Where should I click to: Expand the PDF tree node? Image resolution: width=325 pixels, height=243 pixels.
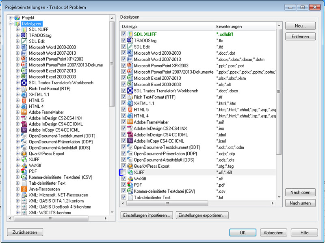coord(17,171)
